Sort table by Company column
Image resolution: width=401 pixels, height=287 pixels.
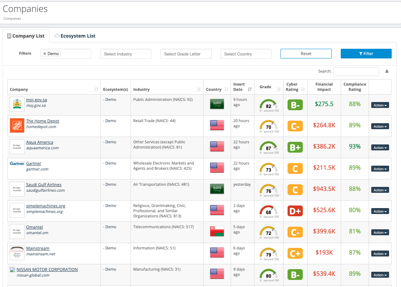(96, 89)
